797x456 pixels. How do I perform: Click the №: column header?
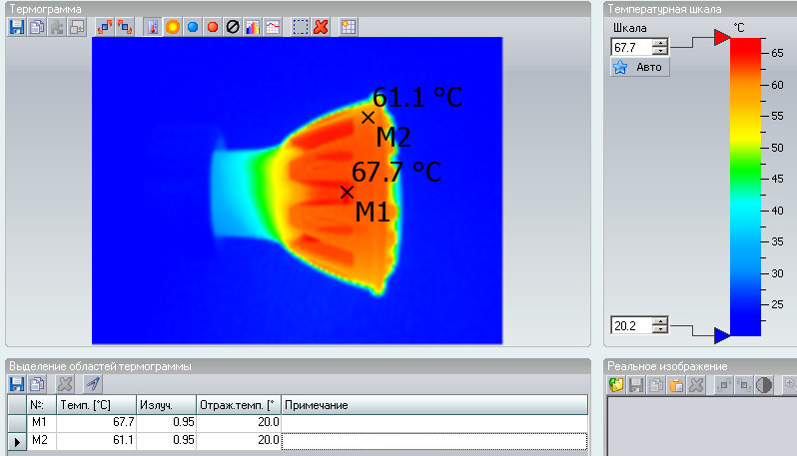[41, 405]
